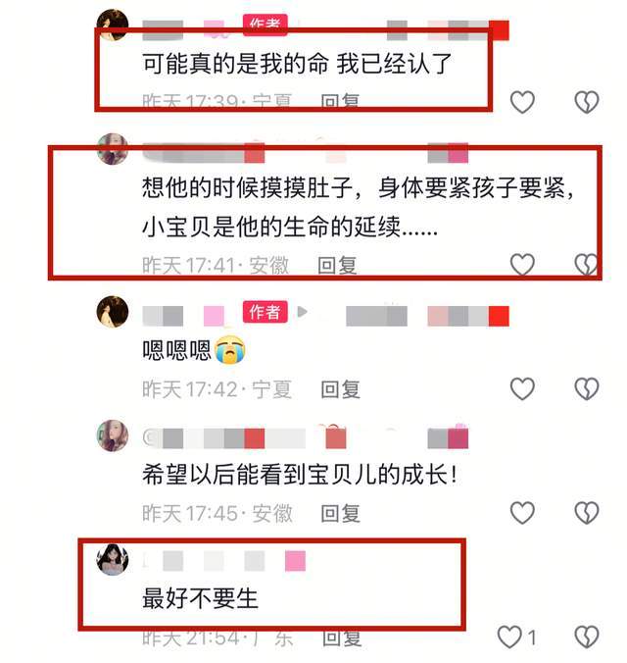Like the 最好不要生 comment with 1 like

click(x=509, y=637)
